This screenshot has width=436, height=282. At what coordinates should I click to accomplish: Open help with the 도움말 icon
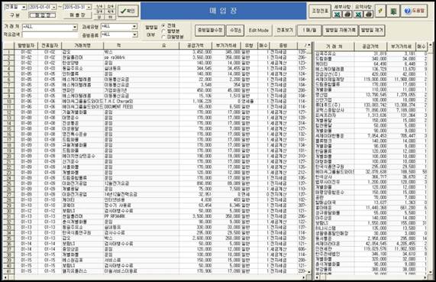pyautogui.click(x=414, y=11)
